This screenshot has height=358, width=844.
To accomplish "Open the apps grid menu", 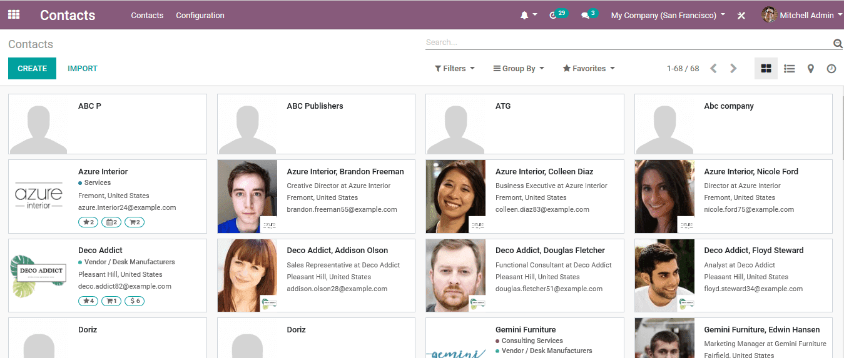I will tap(14, 14).
